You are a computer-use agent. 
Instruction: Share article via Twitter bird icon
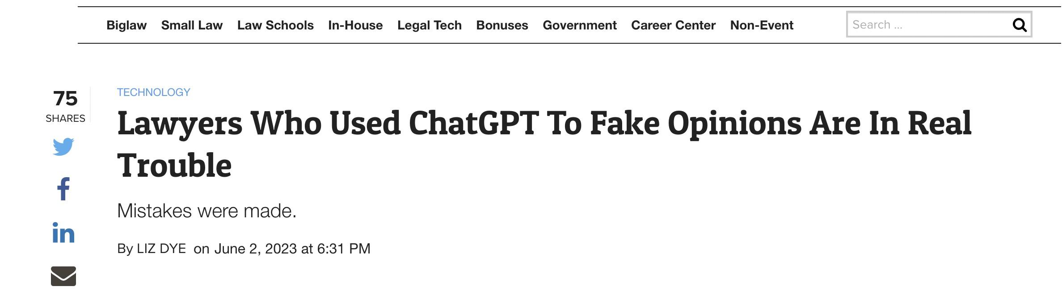(63, 147)
